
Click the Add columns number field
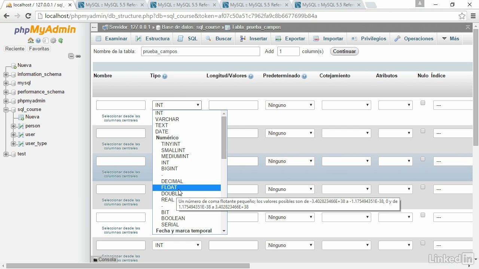pos(289,52)
